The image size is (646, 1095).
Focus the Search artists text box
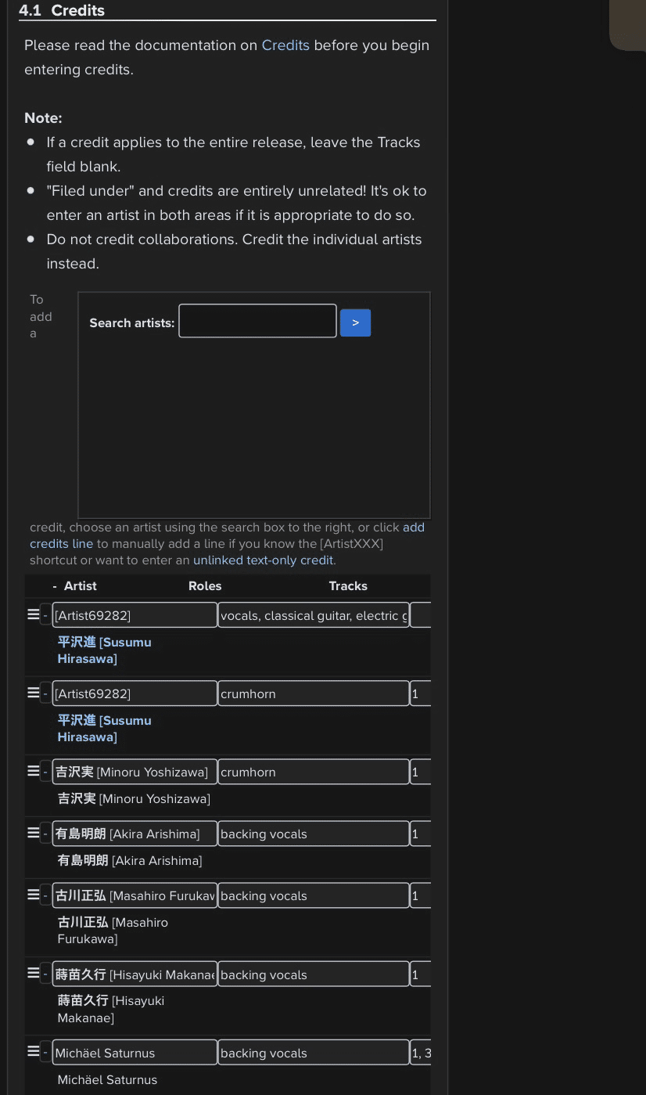pyautogui.click(x=257, y=321)
